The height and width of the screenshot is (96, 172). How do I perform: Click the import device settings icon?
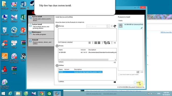pos(109,43)
